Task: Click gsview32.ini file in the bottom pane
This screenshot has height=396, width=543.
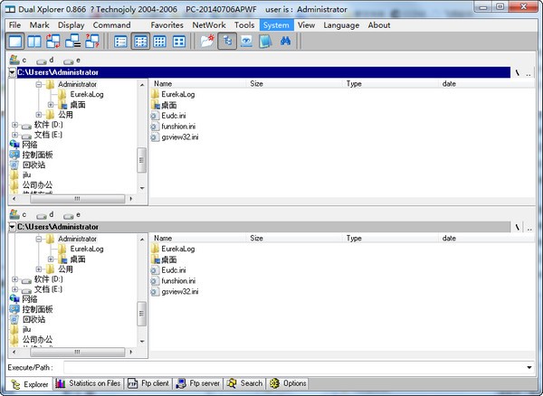Action: click(180, 291)
